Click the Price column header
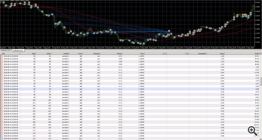 coord(133,54)
